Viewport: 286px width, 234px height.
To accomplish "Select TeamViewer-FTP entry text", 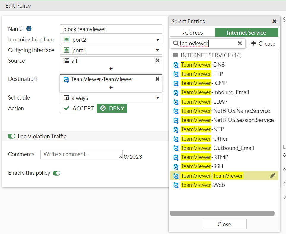I will tap(202, 74).
